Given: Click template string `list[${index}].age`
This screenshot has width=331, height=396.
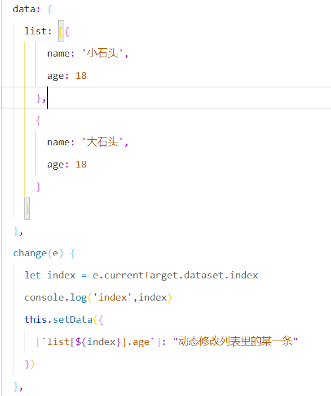Looking at the screenshot, I should (97, 342).
